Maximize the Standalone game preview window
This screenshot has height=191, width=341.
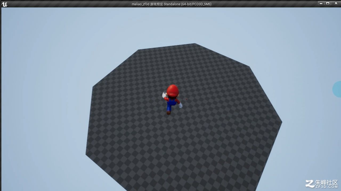click(x=328, y=3)
